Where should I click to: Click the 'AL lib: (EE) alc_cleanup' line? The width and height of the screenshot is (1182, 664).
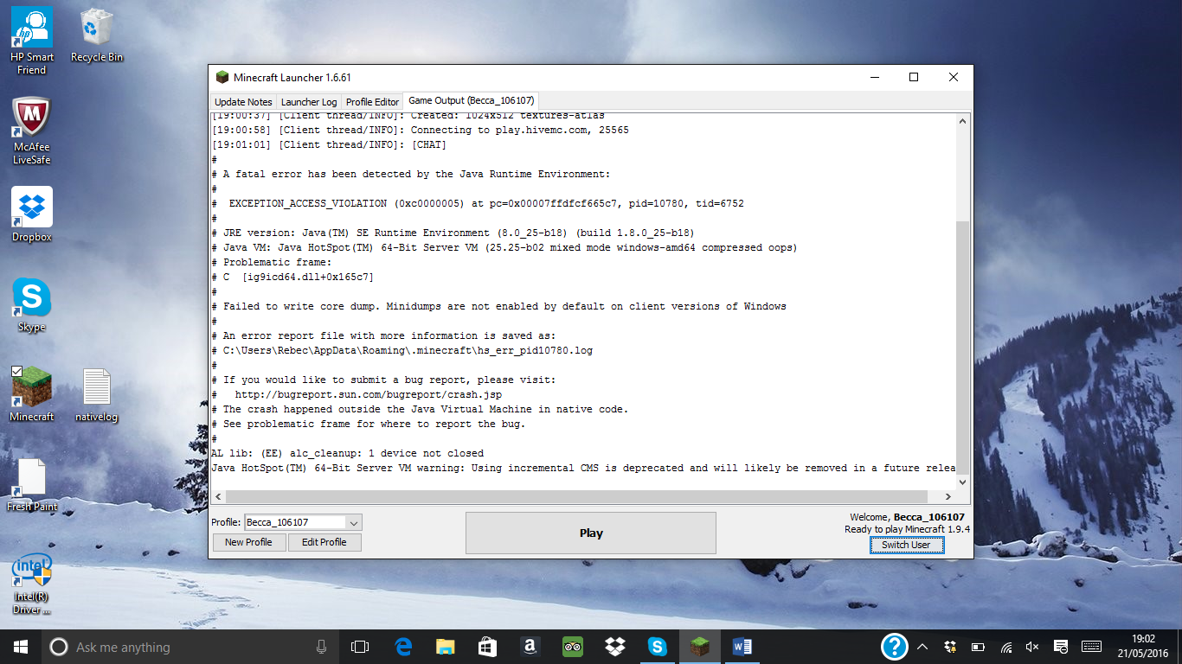[x=348, y=453]
